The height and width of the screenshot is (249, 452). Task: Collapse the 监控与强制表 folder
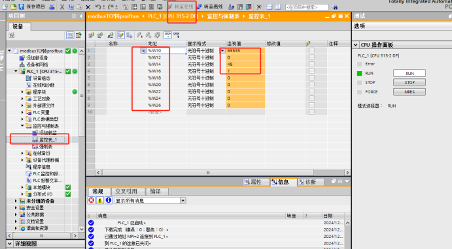[22, 126]
